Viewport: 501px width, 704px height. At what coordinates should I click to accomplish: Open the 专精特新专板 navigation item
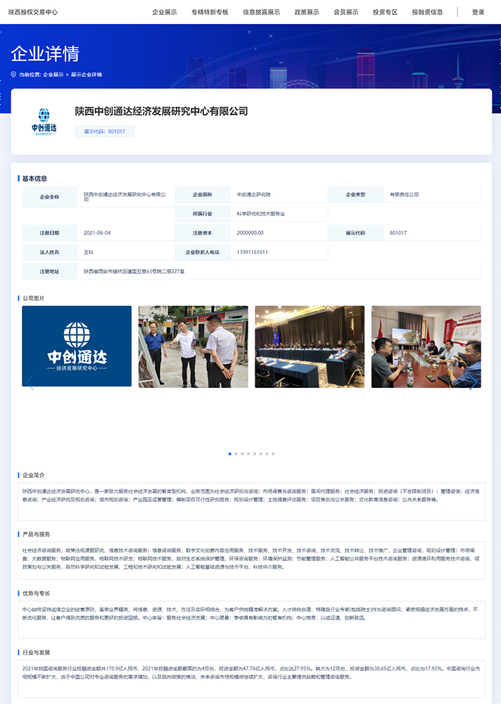[210, 12]
